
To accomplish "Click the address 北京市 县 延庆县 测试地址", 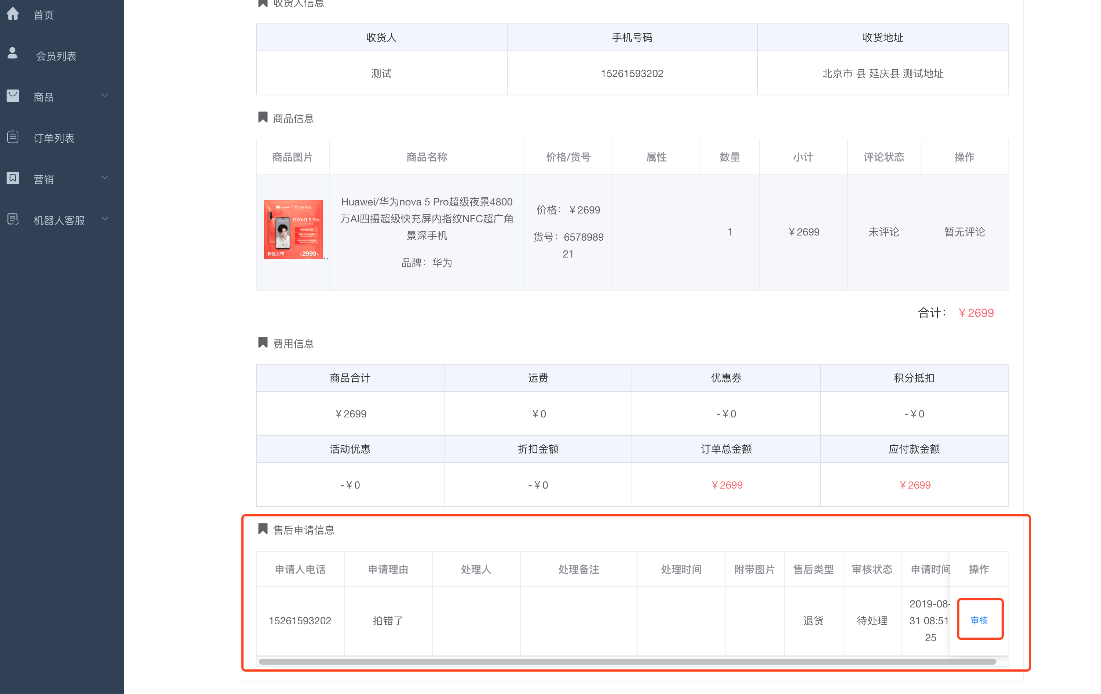I will tap(882, 74).
